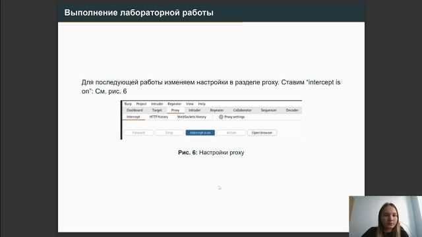Click the Forward button

point(138,133)
